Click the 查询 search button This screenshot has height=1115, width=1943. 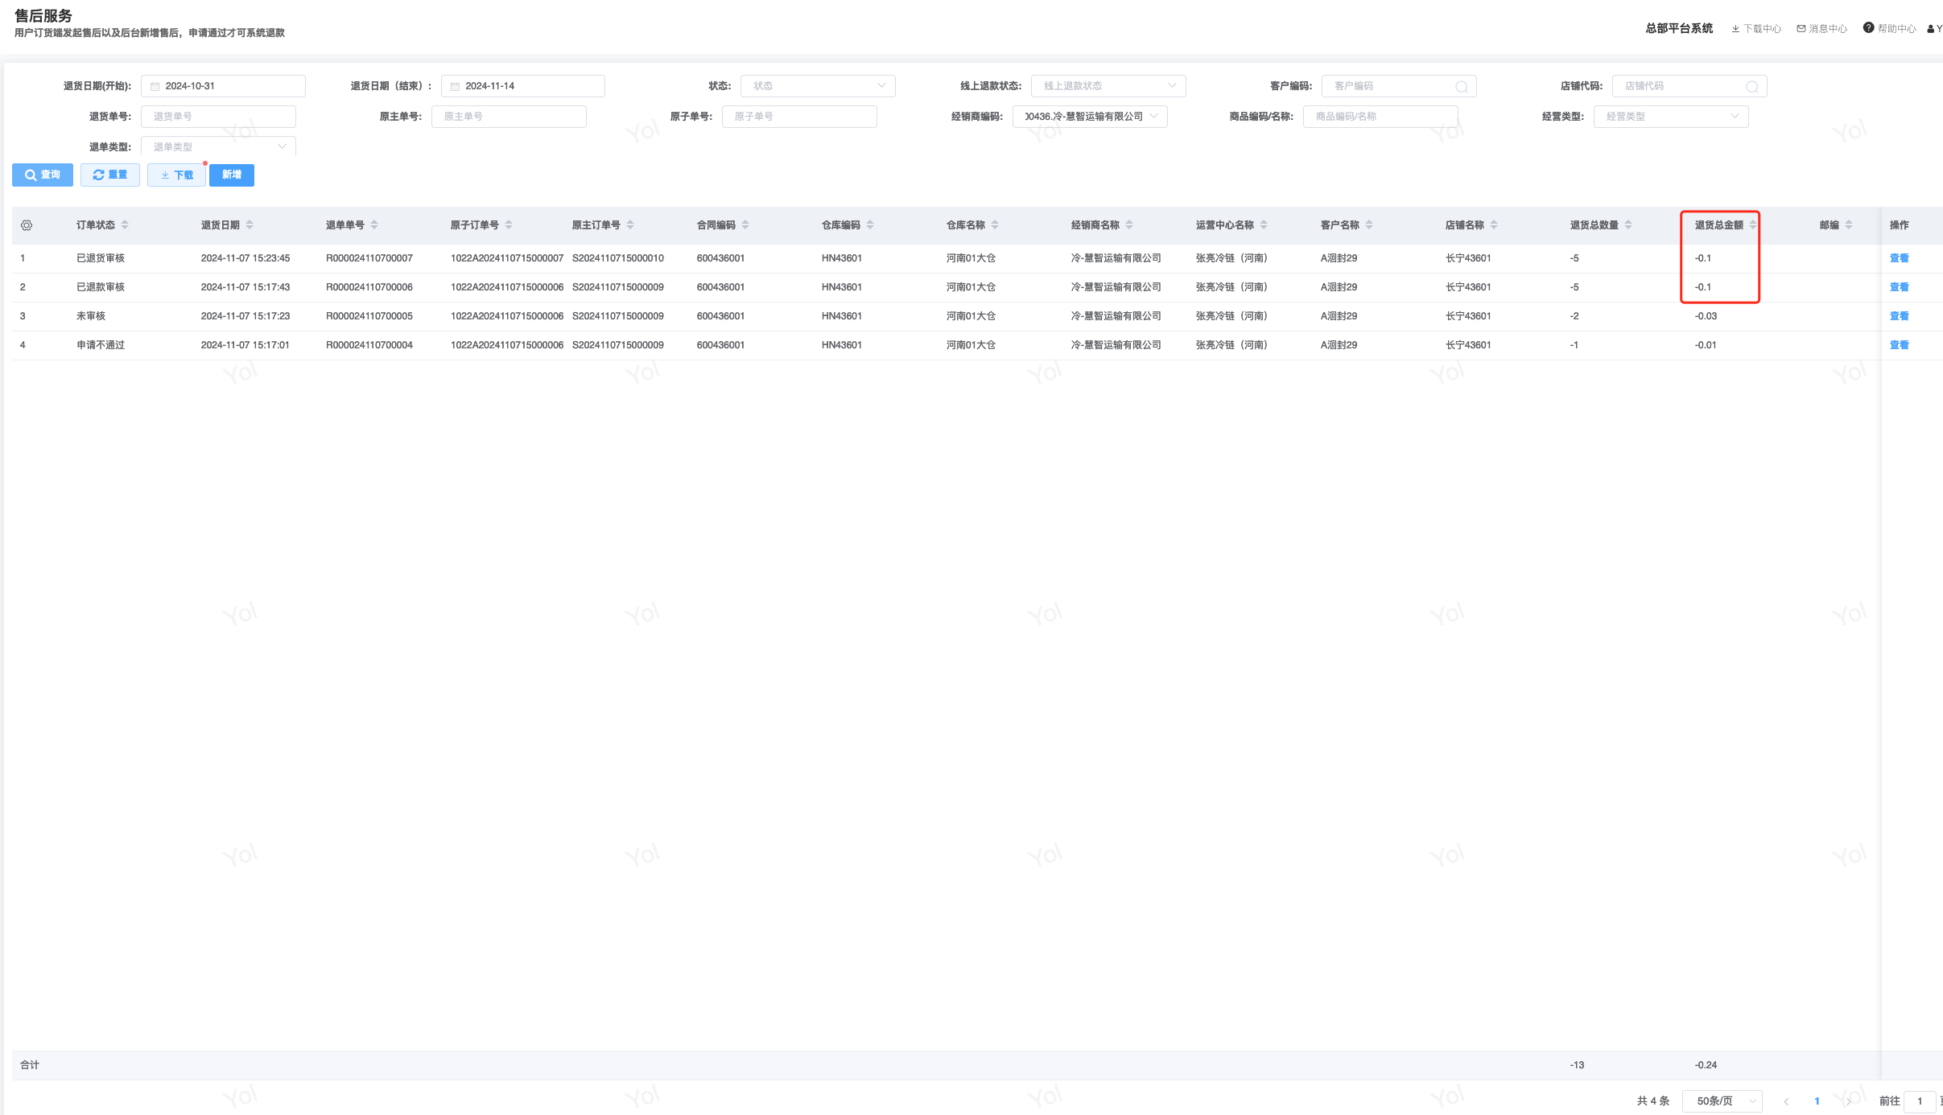[43, 175]
